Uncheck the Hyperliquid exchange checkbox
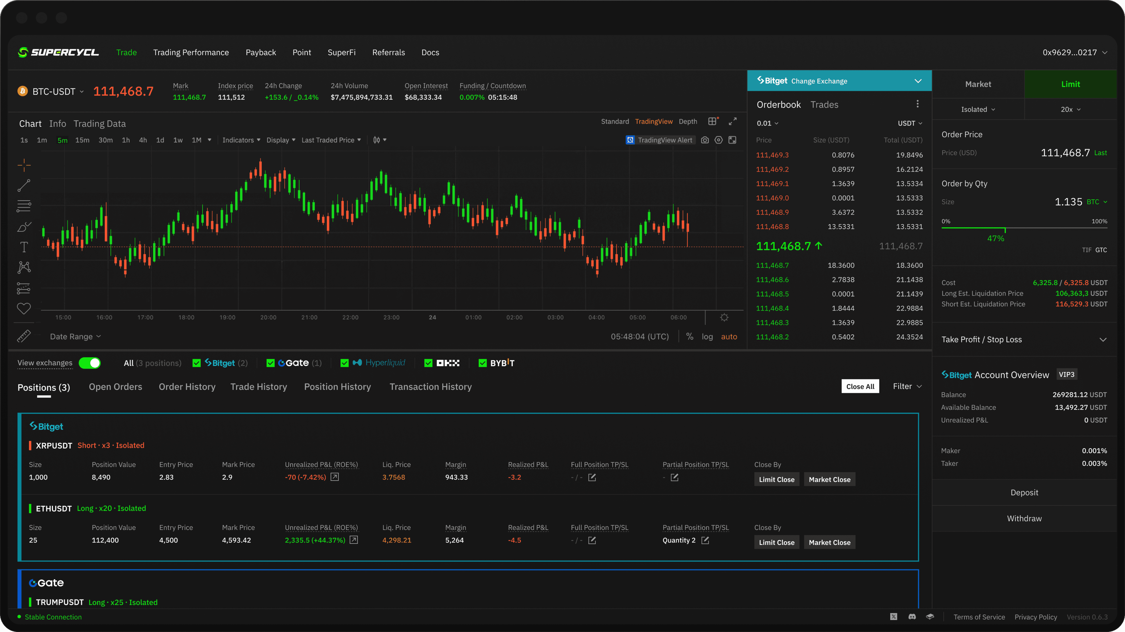 (345, 363)
